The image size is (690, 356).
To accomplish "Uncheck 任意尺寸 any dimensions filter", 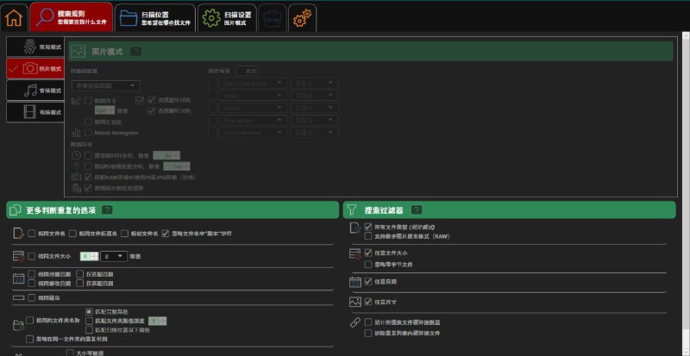I will tap(368, 302).
